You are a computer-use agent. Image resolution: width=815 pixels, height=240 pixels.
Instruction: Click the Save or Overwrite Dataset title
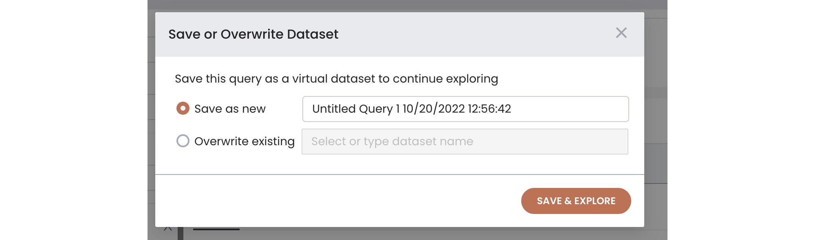pos(253,34)
